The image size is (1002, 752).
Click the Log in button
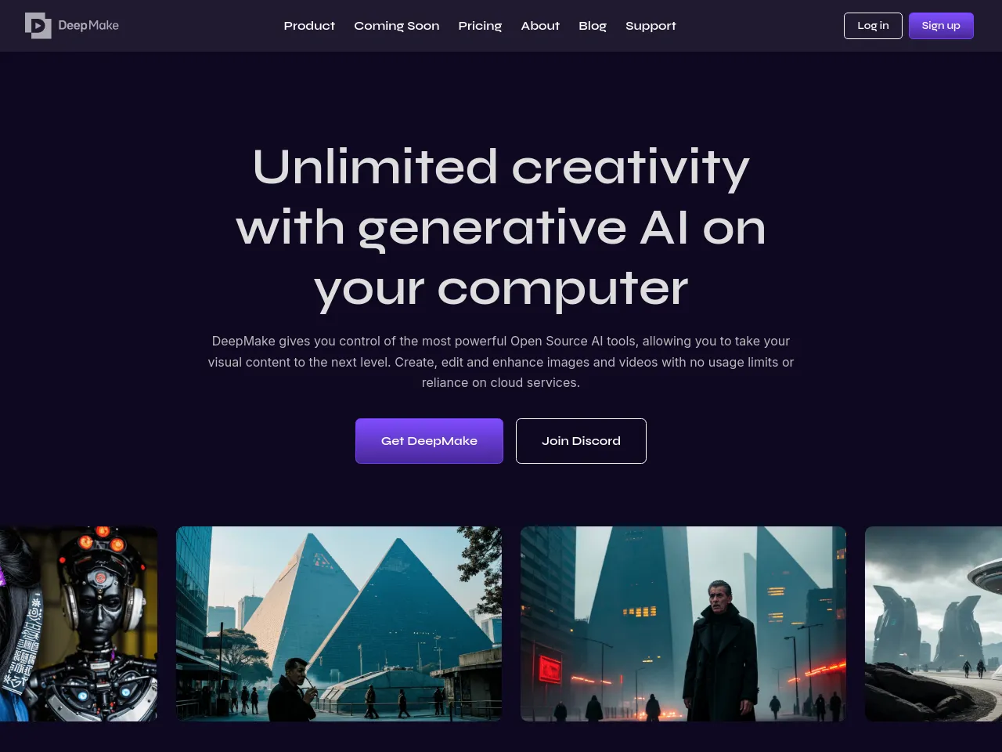(x=873, y=26)
